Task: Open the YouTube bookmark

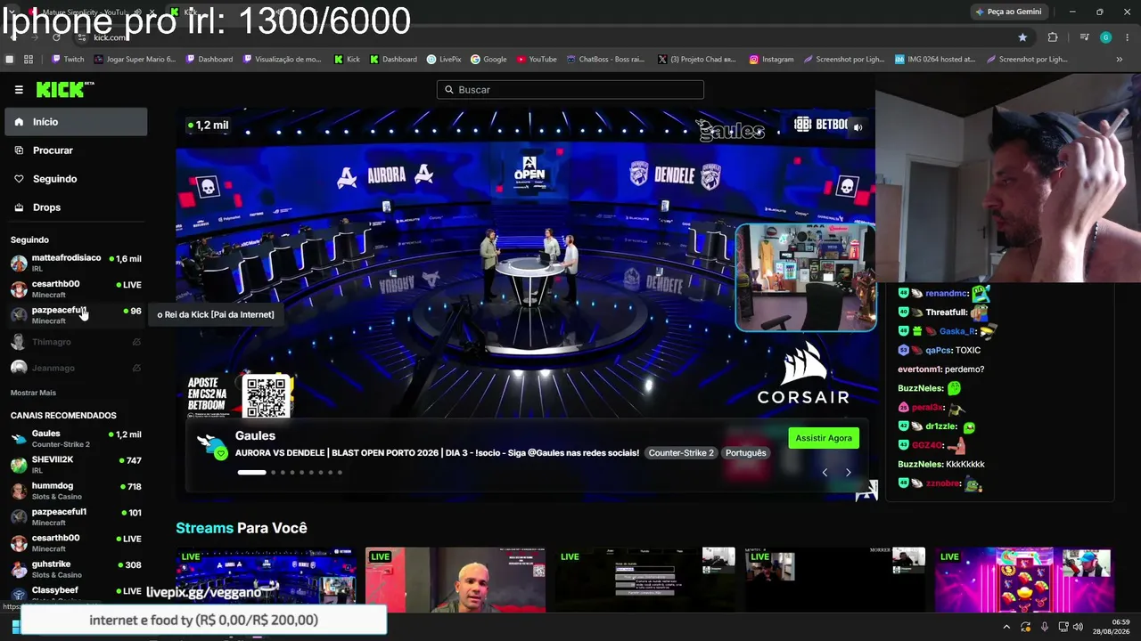Action: tap(537, 60)
